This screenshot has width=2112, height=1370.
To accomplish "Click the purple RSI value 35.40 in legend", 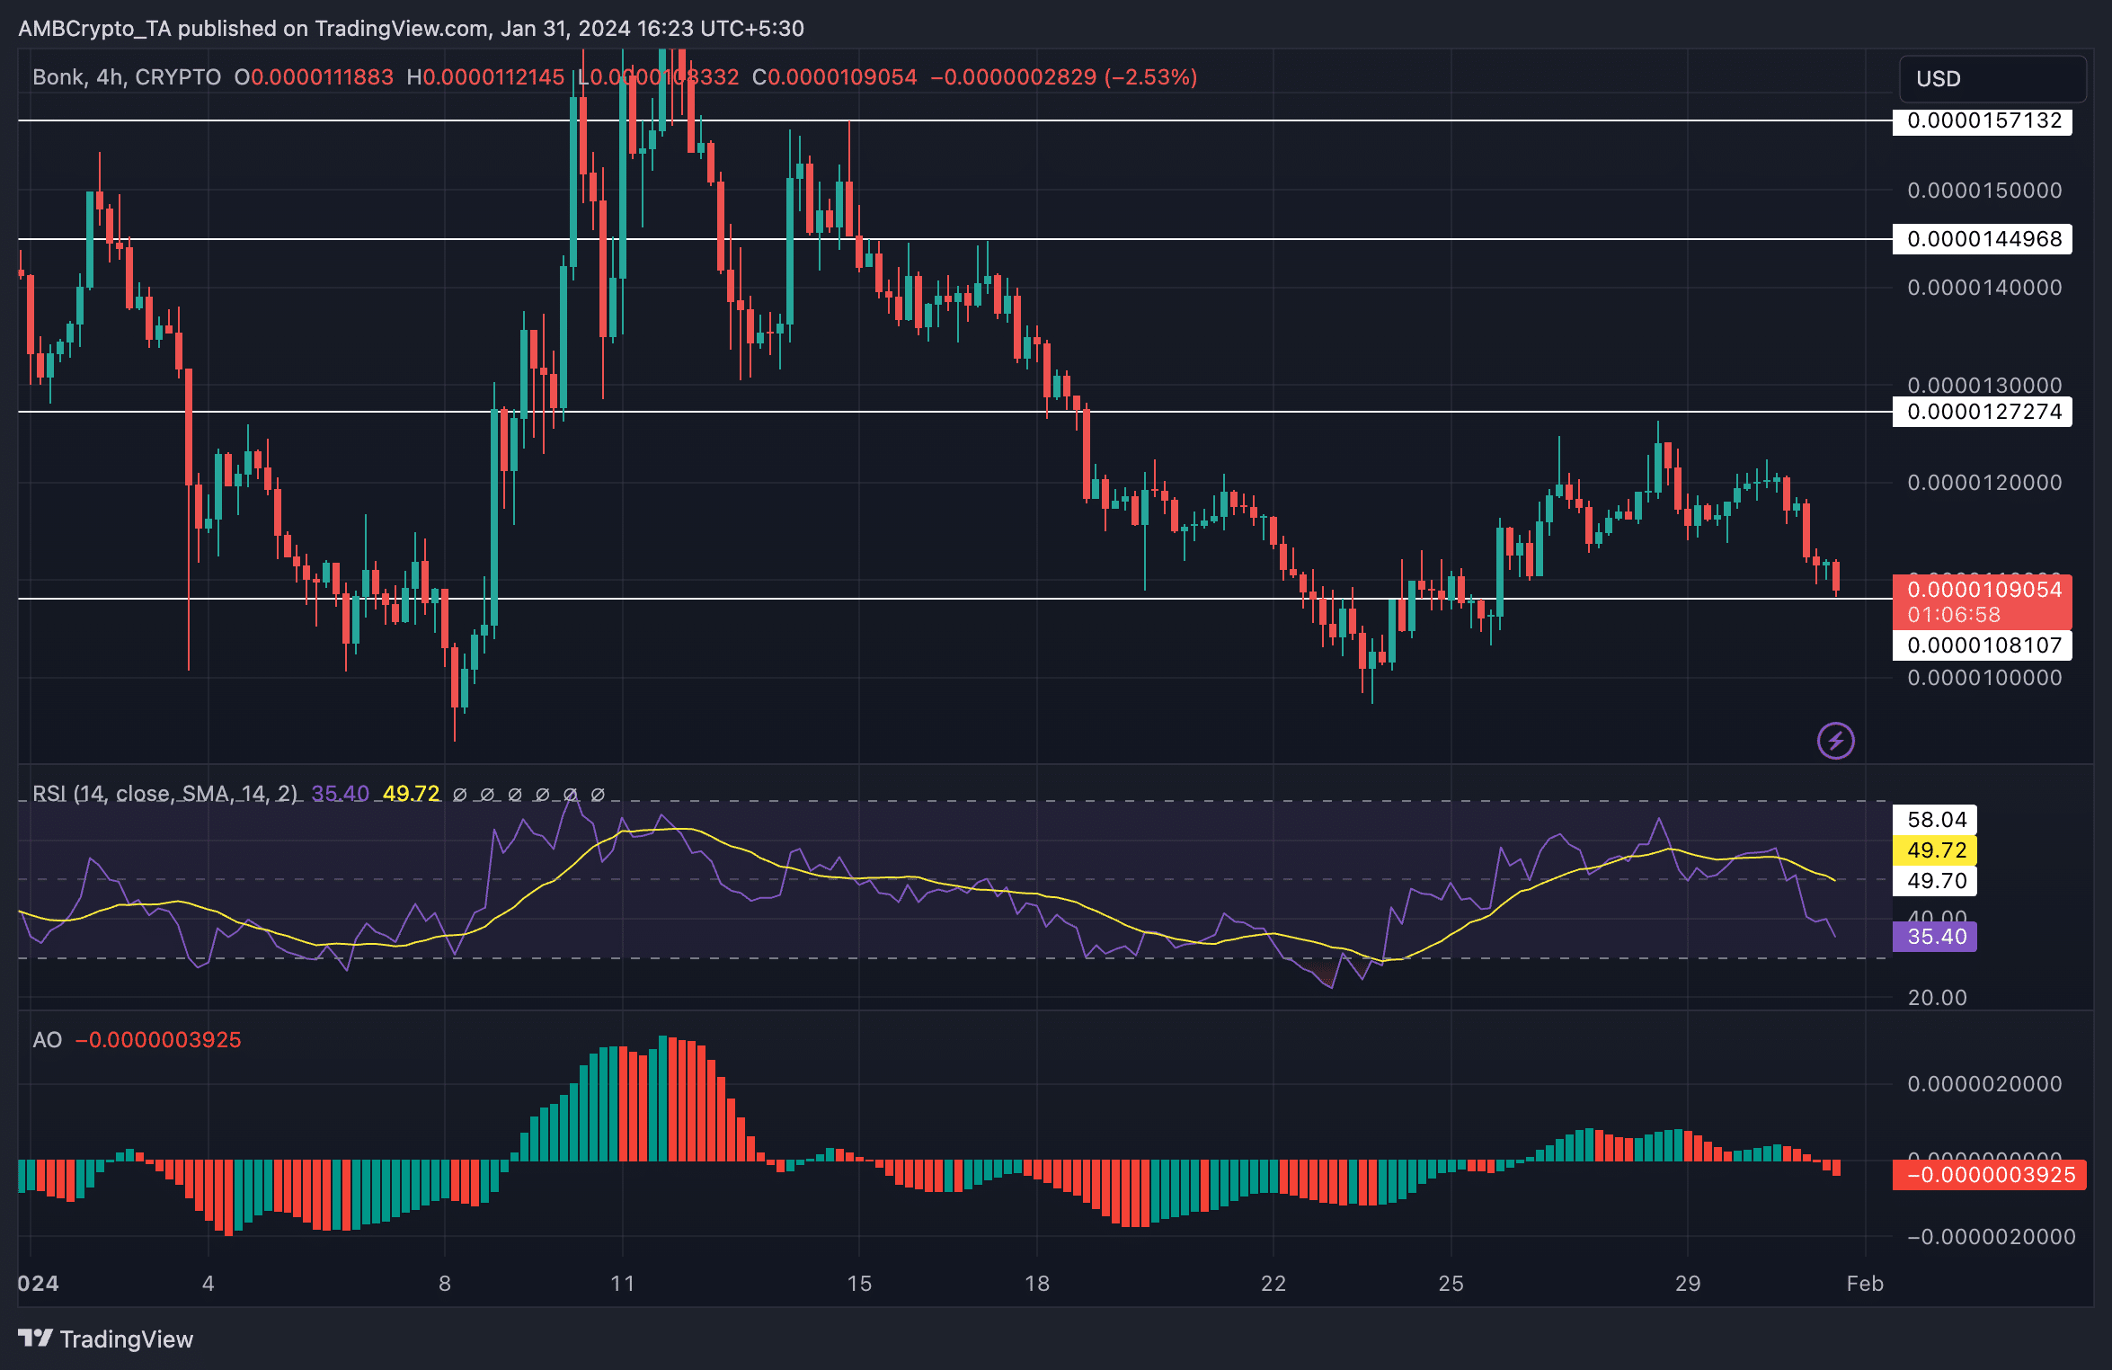I will (x=340, y=794).
